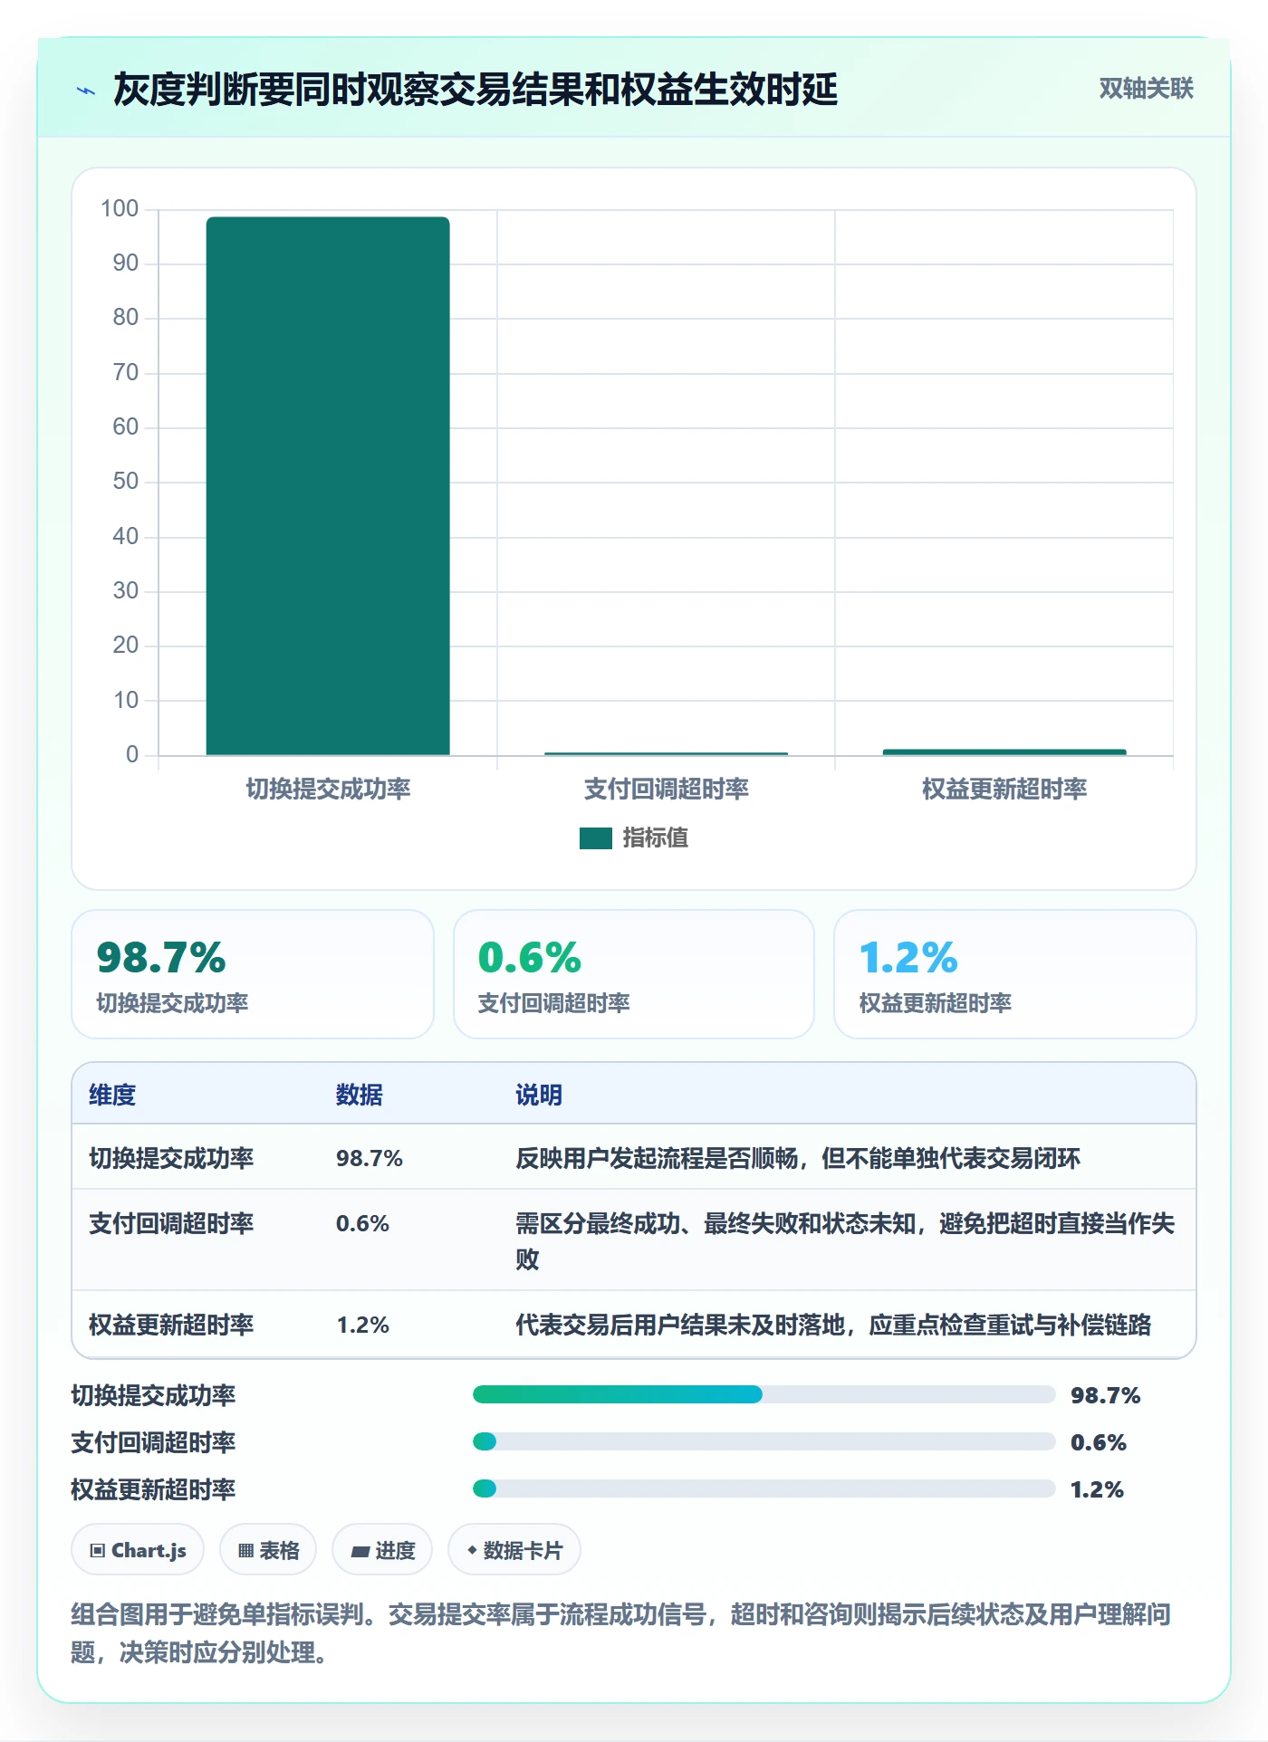The height and width of the screenshot is (1742, 1268).
Task: Click the Chart.js tag chip
Action: click(x=138, y=1550)
